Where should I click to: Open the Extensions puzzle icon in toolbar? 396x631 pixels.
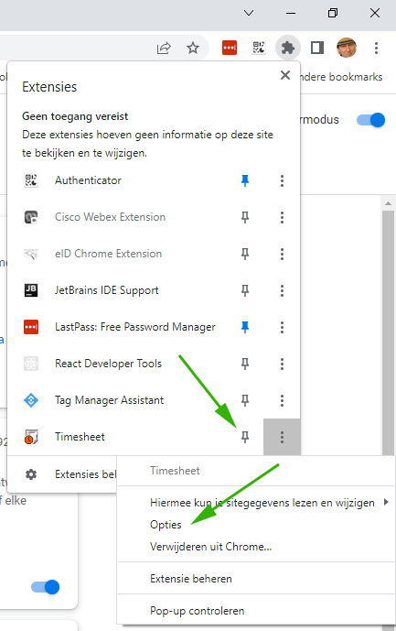[288, 48]
